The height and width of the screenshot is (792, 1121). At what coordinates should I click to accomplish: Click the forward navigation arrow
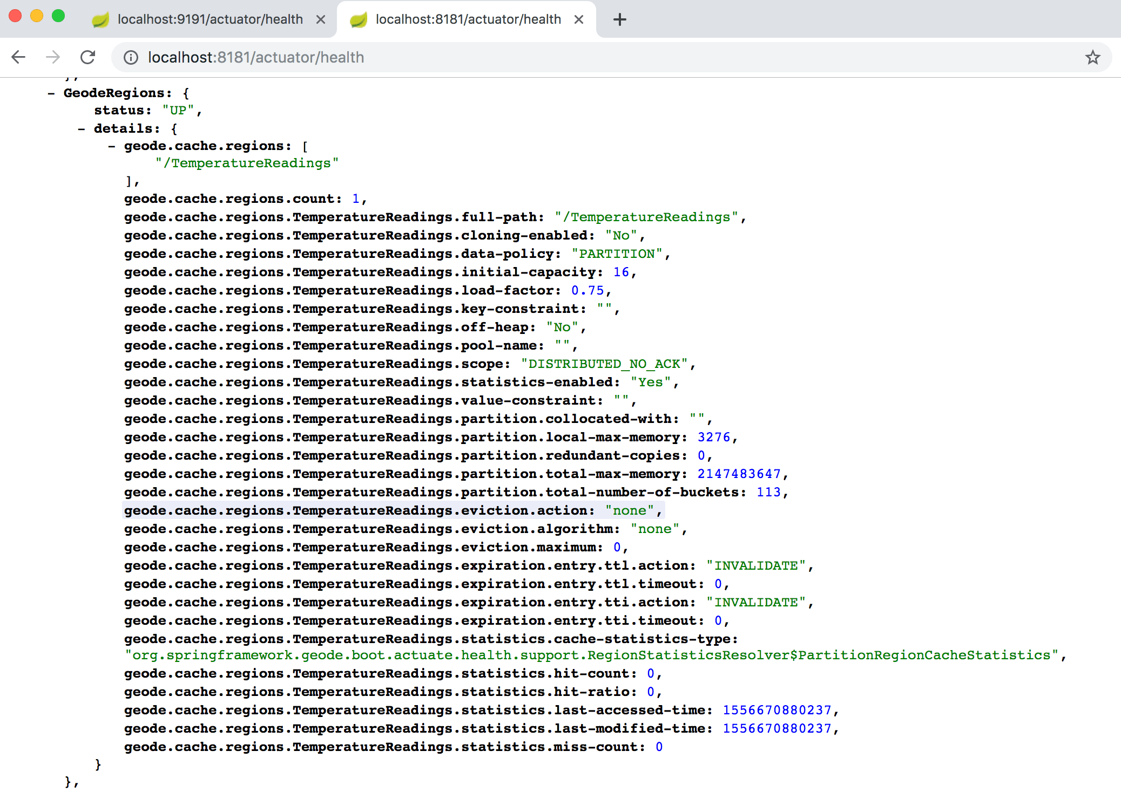(x=52, y=57)
